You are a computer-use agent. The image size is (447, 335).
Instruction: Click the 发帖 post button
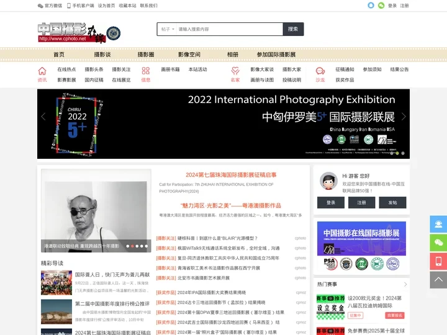click(x=392, y=202)
